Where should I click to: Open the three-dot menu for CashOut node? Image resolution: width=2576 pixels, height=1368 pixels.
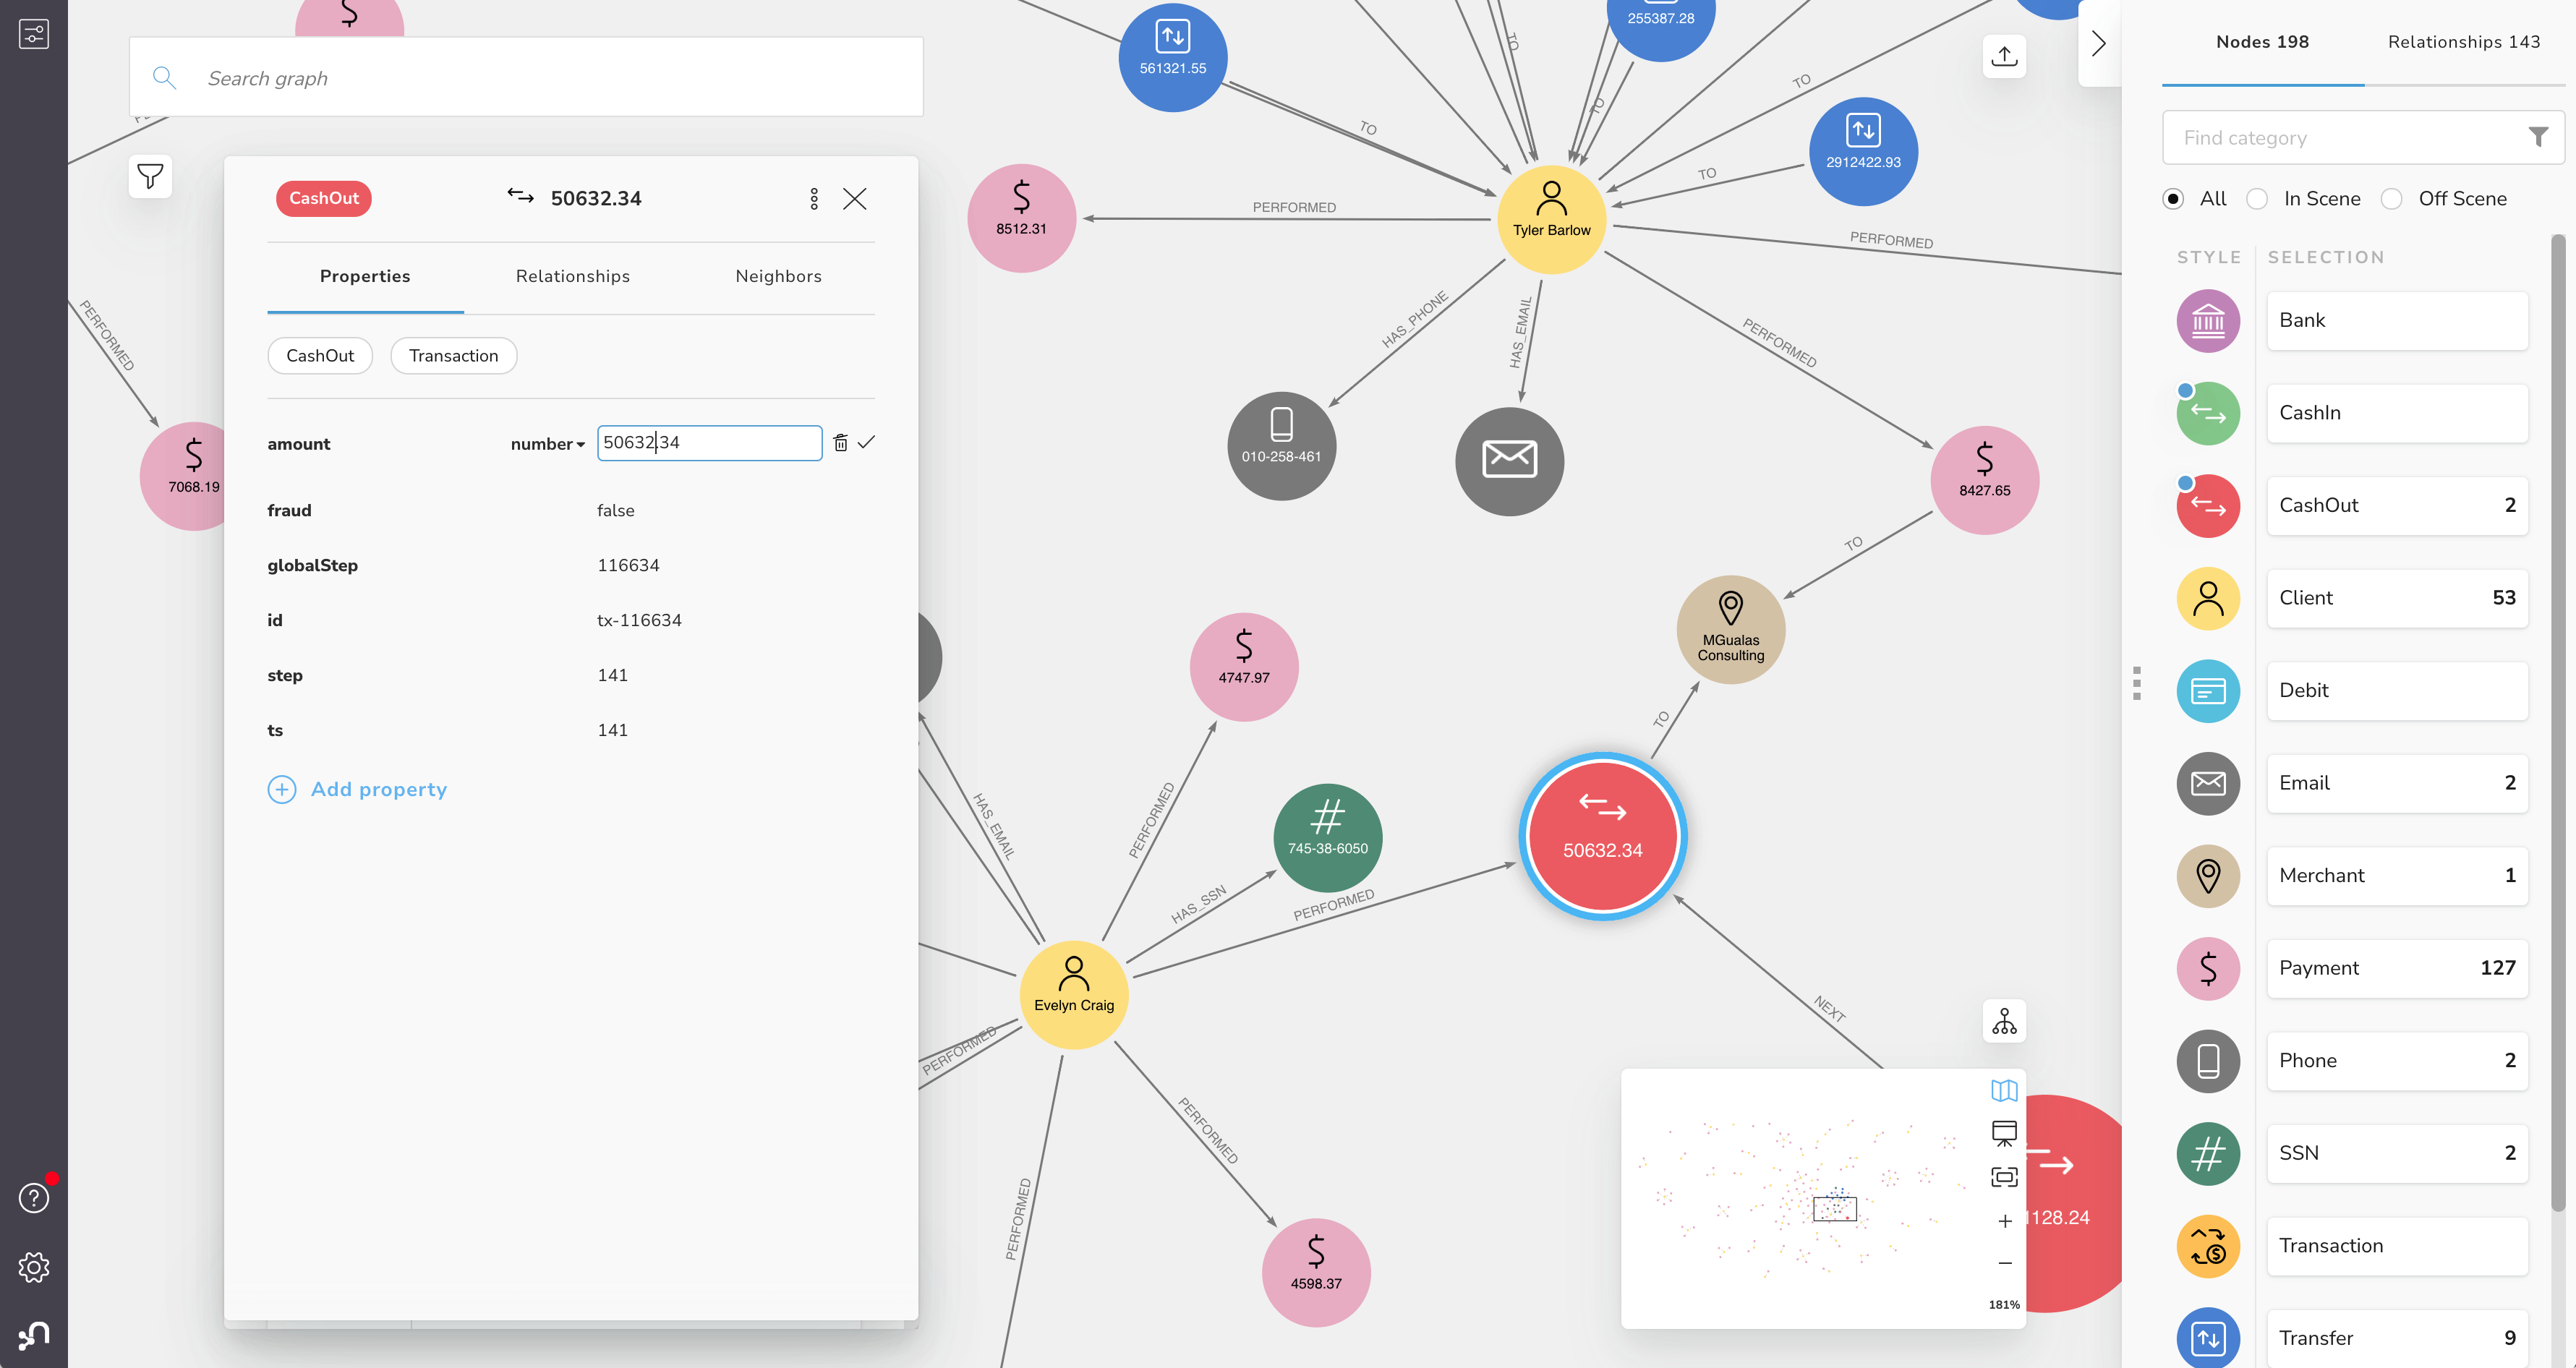tap(814, 199)
